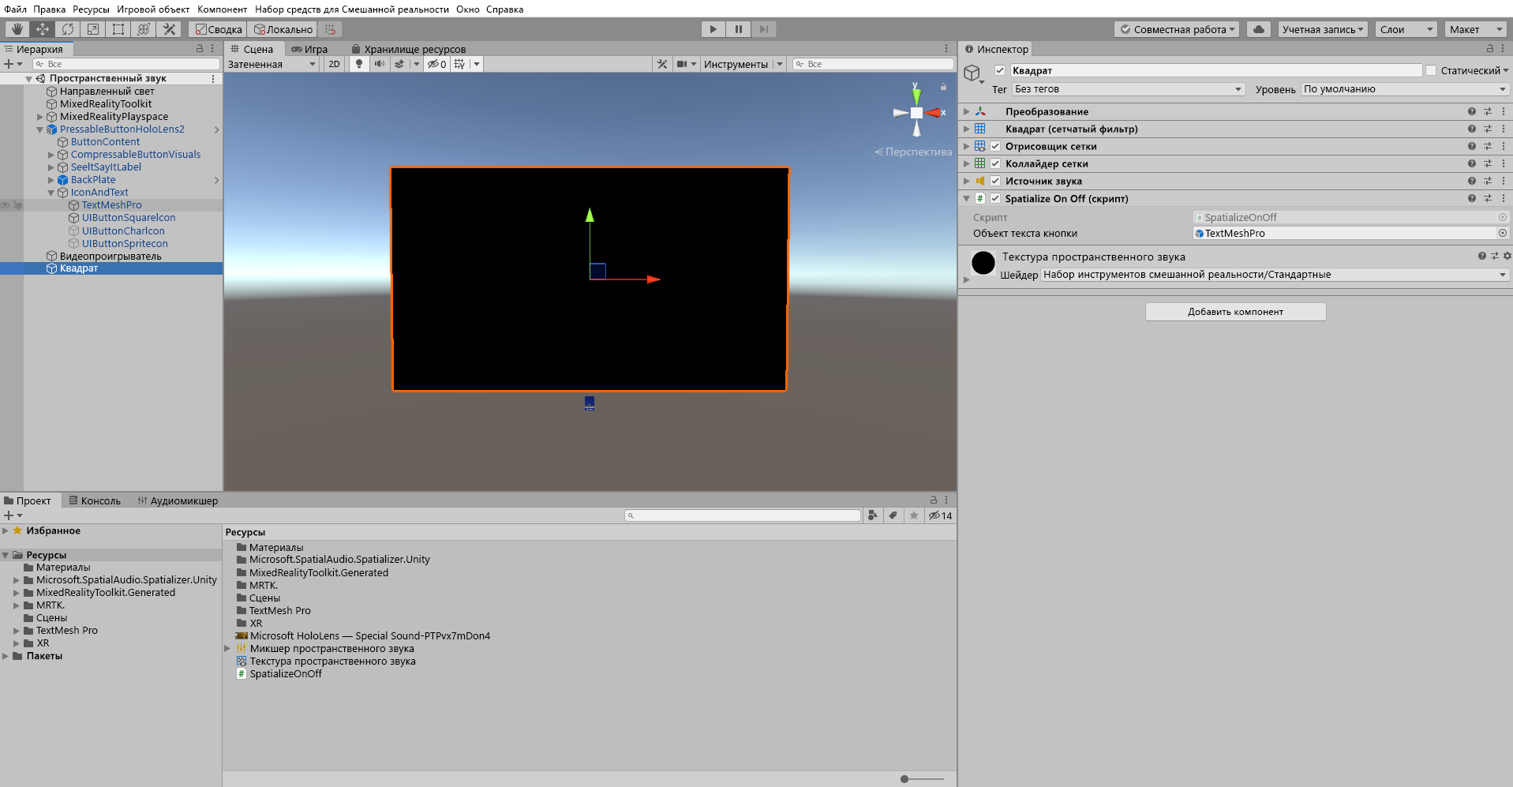Disable the Источник звука component

(x=995, y=181)
